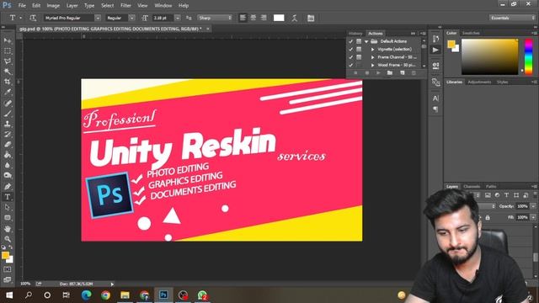Select the Rectangle shape tool
539x303 pixels.
(x=8, y=218)
